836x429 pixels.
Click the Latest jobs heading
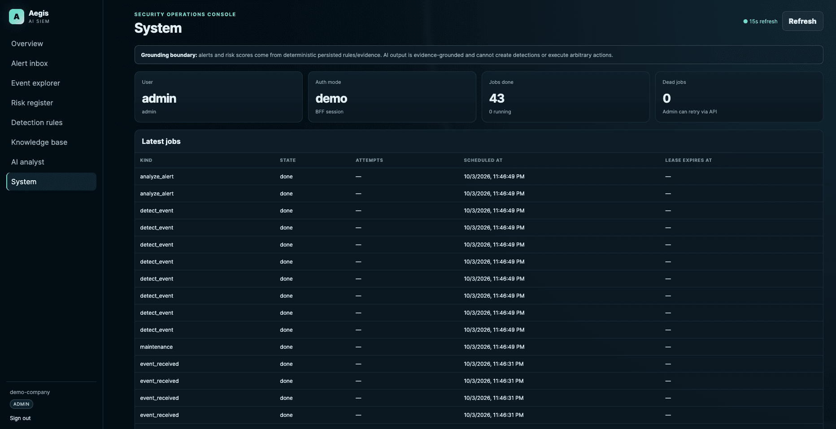(x=161, y=141)
